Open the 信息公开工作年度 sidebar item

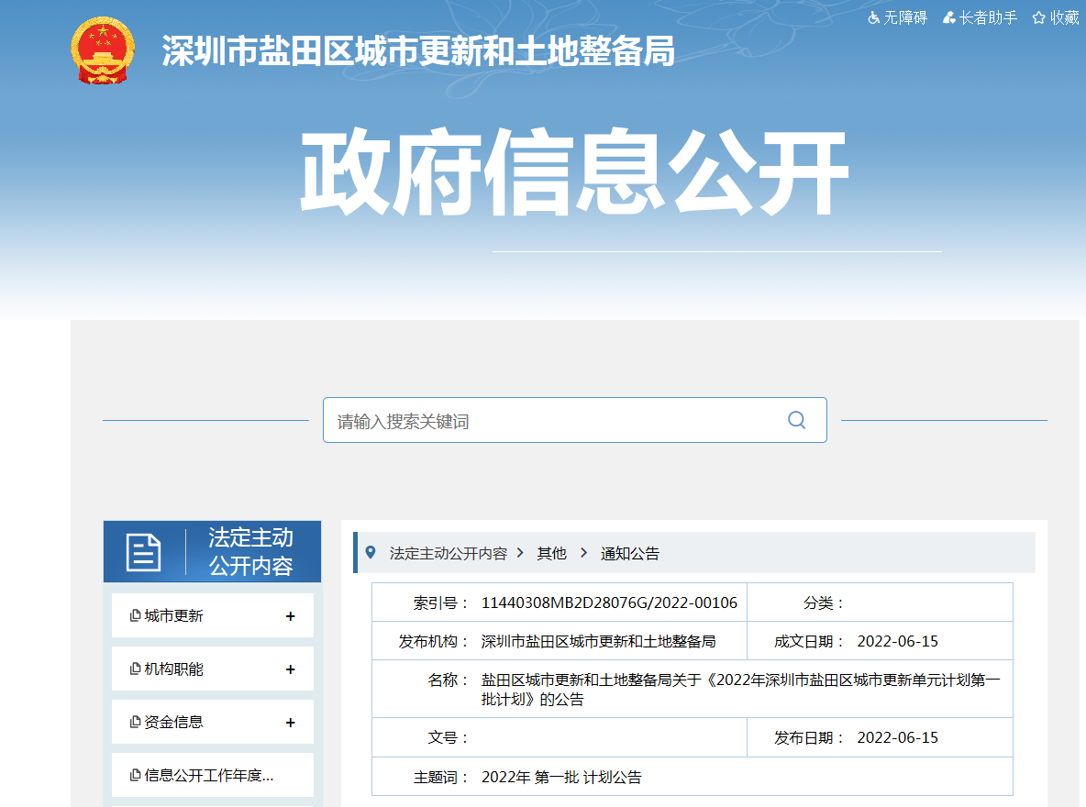pos(209,776)
